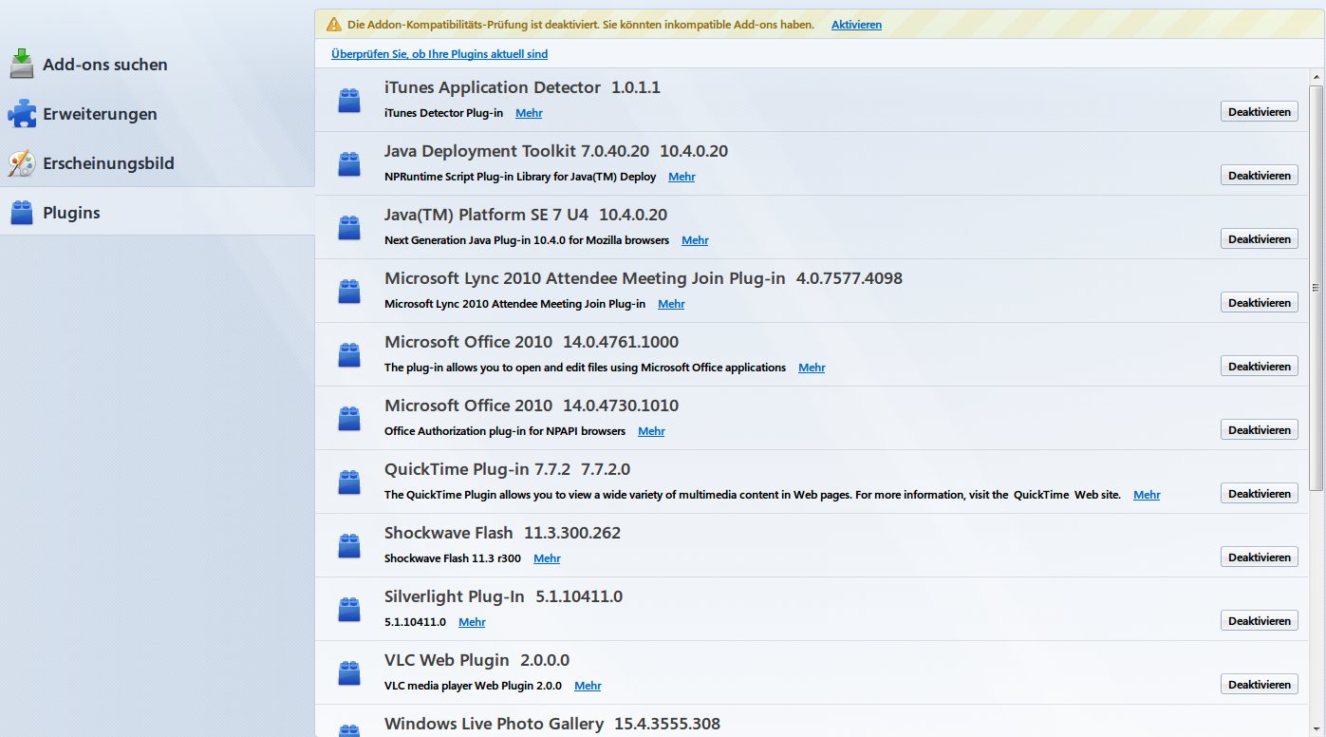
Task: Disable Java(TM) Platform SE 7 U4
Action: point(1259,238)
